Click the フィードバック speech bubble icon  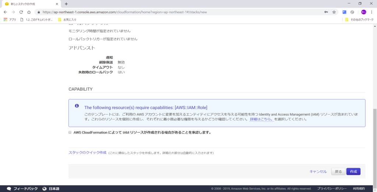click(x=9, y=189)
